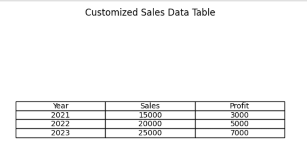
Task: Select the 2023 year cell
Action: coord(60,133)
